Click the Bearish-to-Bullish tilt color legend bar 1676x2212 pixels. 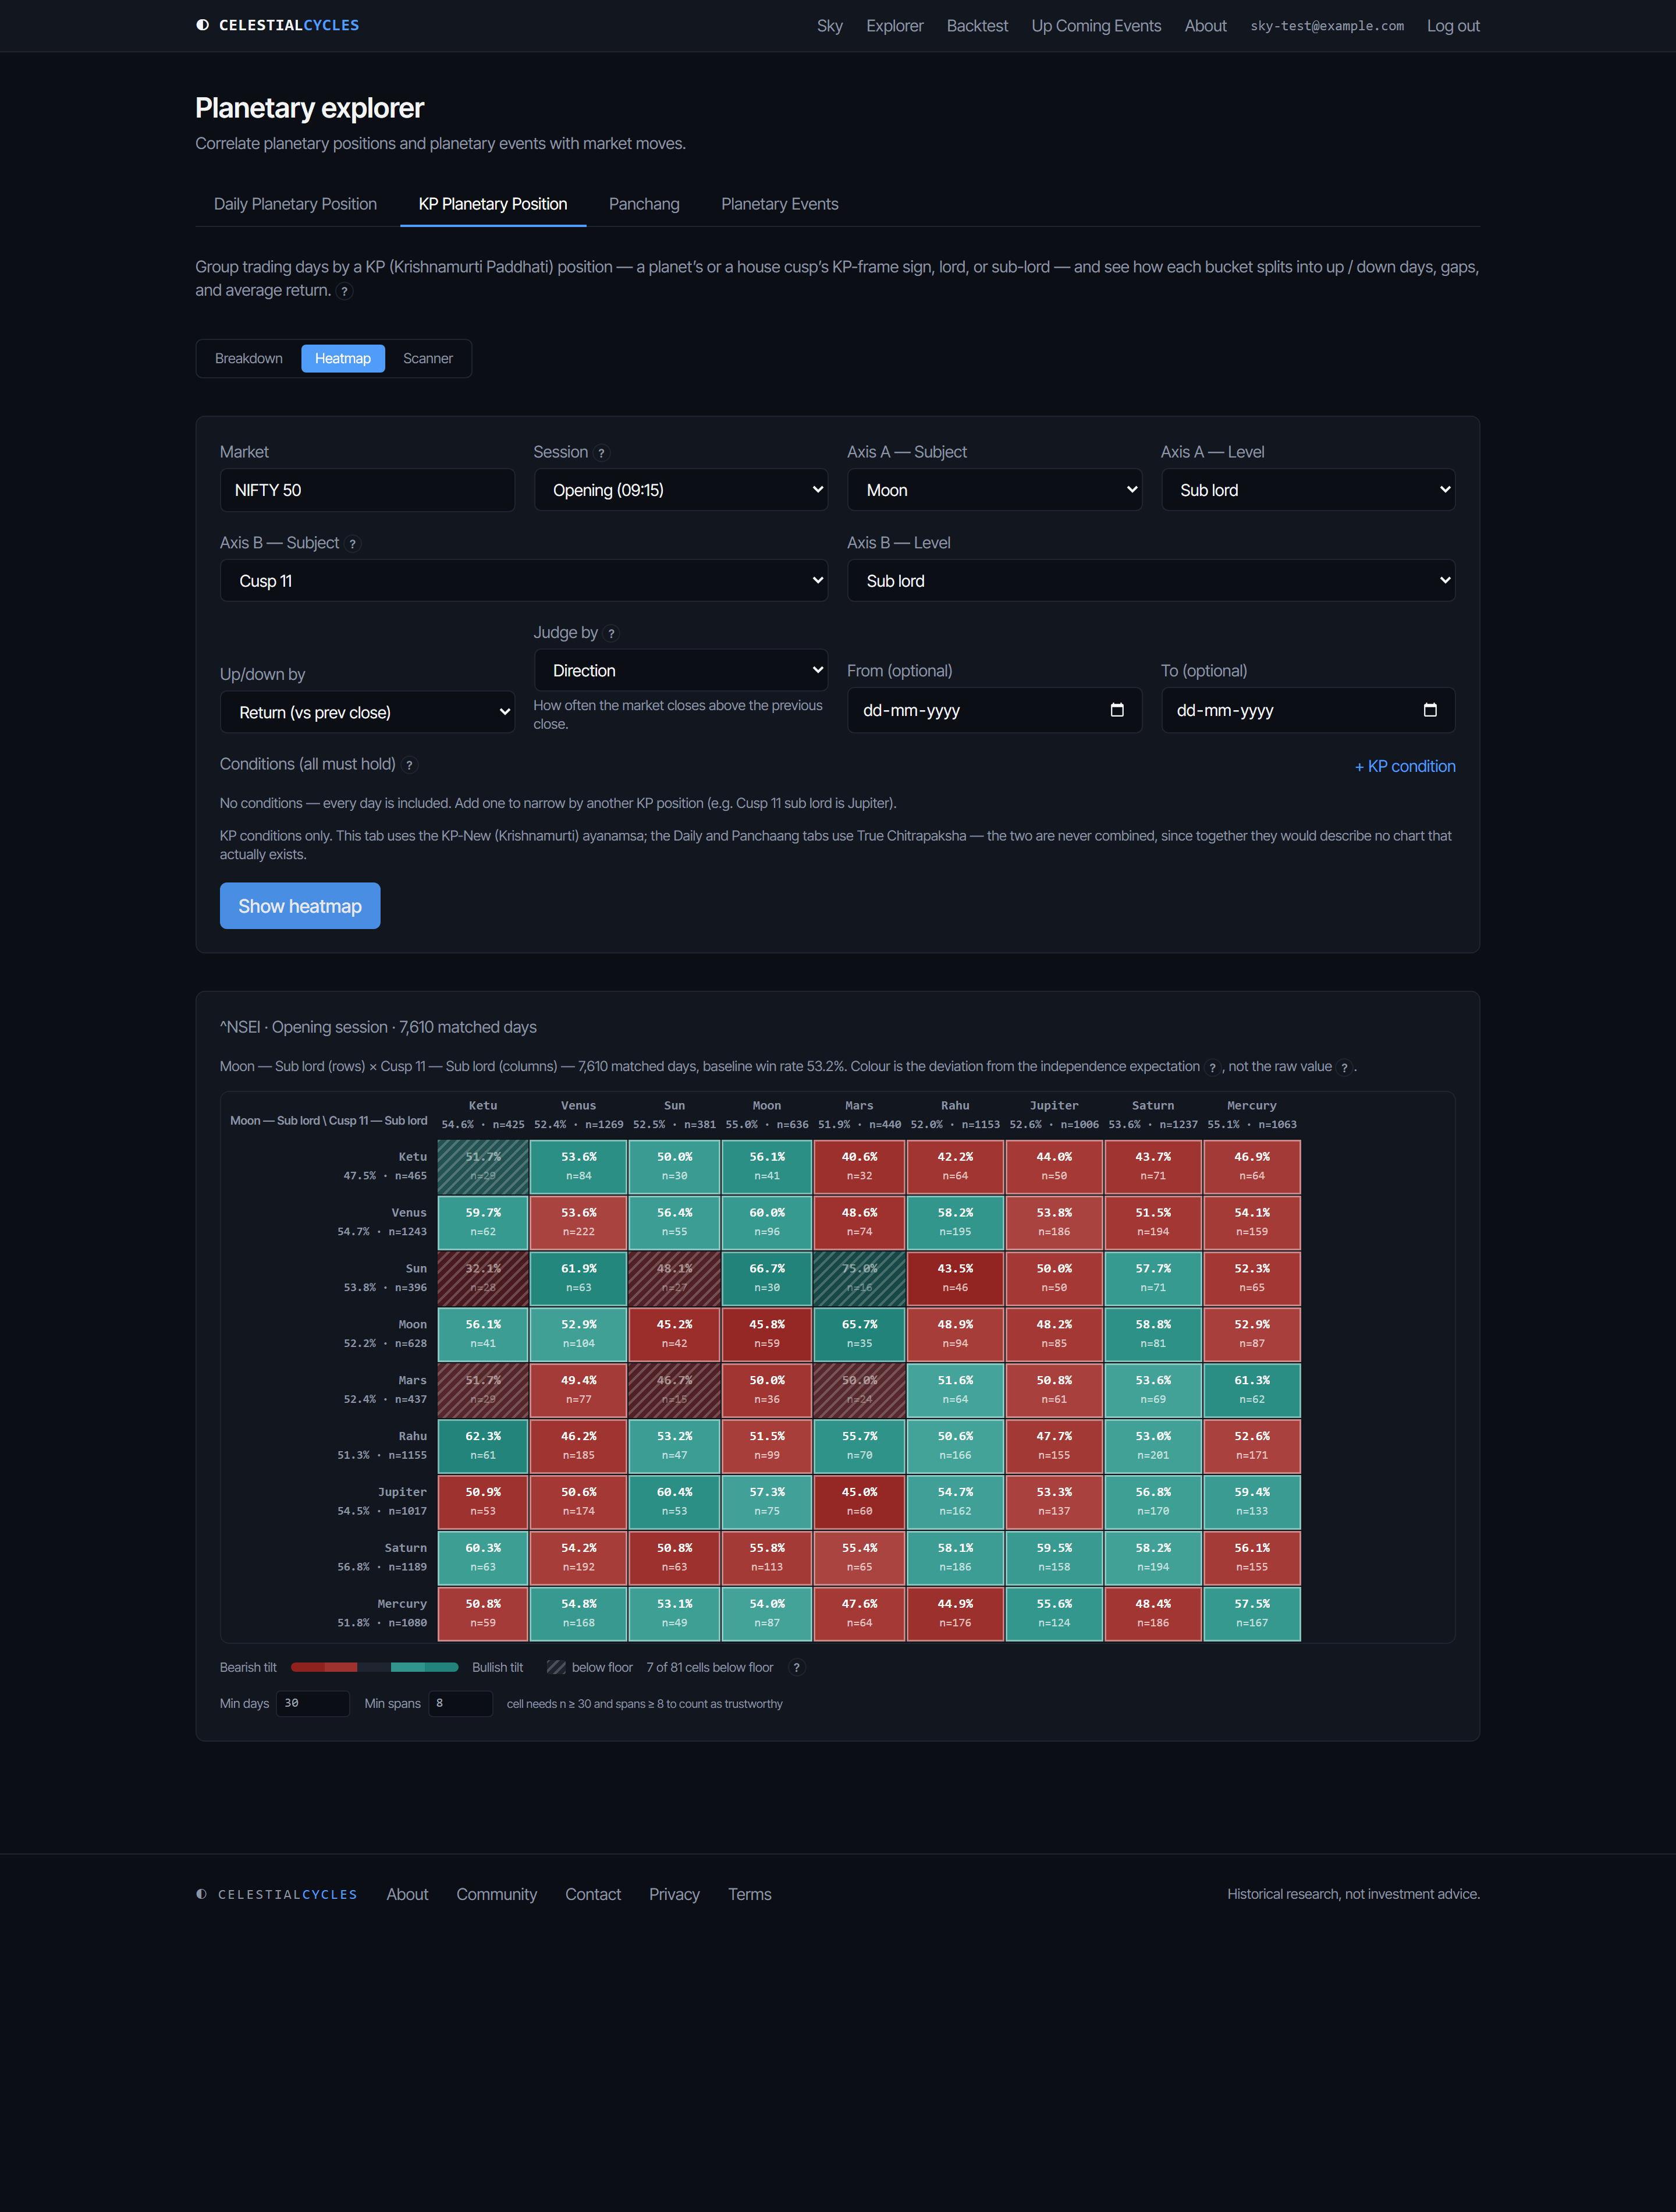pos(374,1668)
